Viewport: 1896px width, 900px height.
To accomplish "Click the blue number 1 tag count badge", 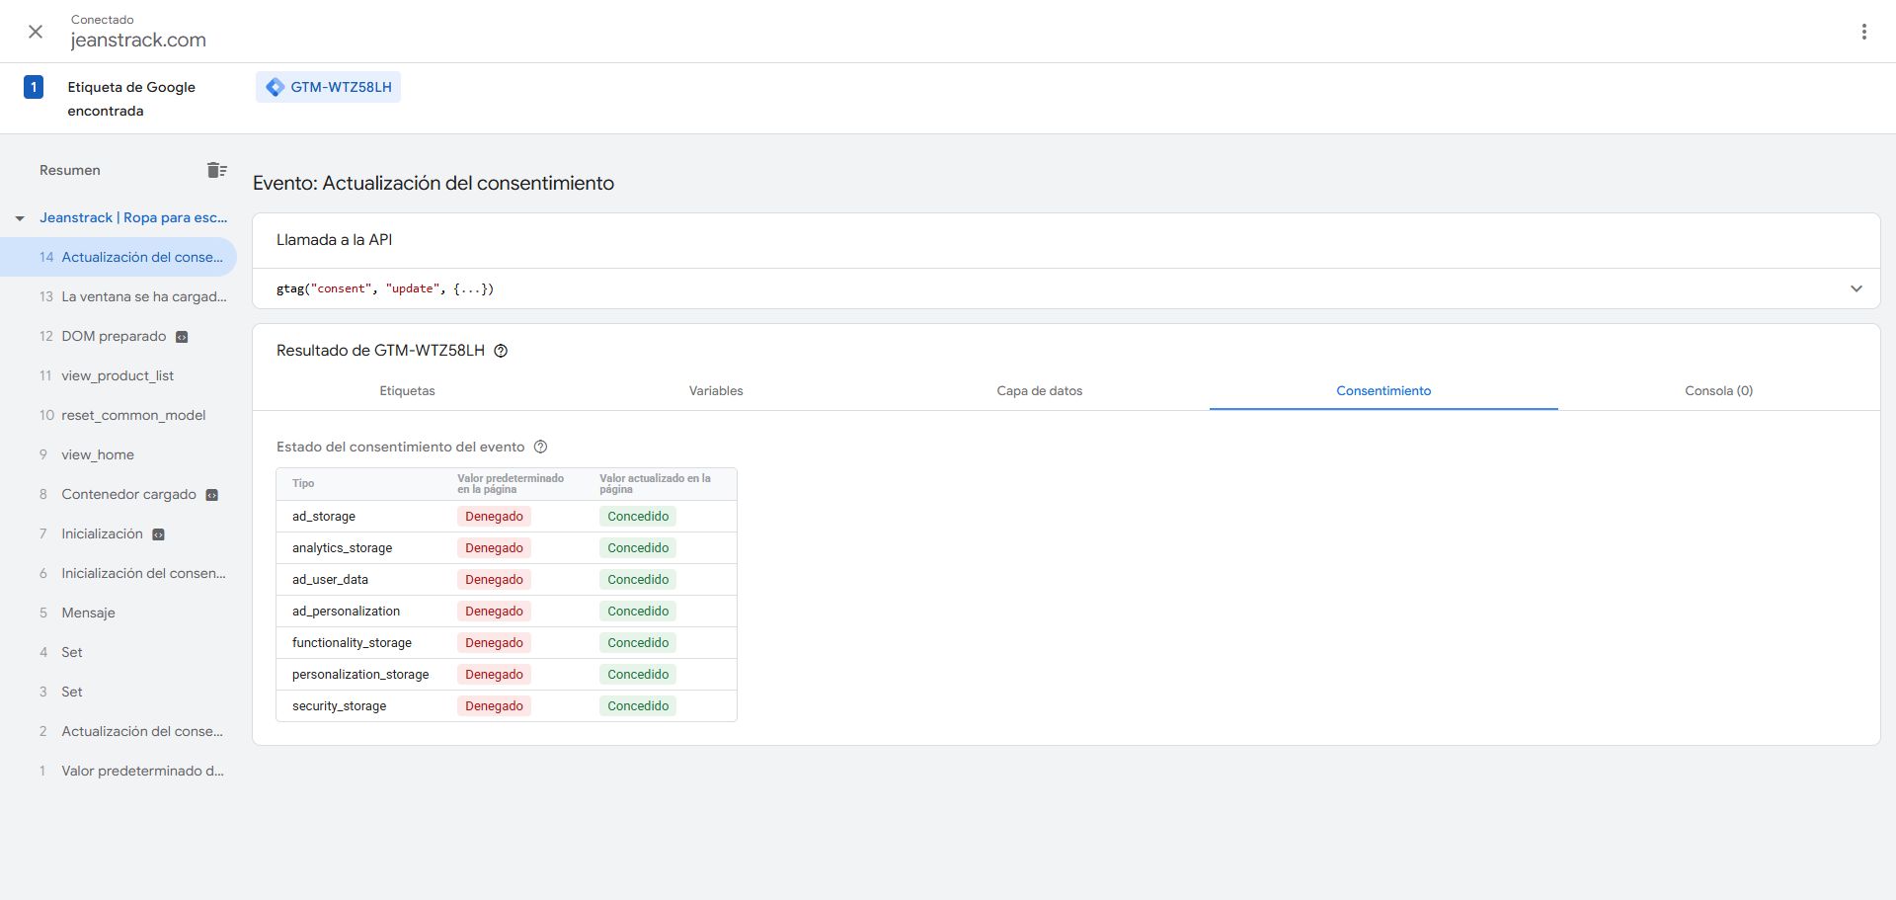I will pyautogui.click(x=34, y=87).
